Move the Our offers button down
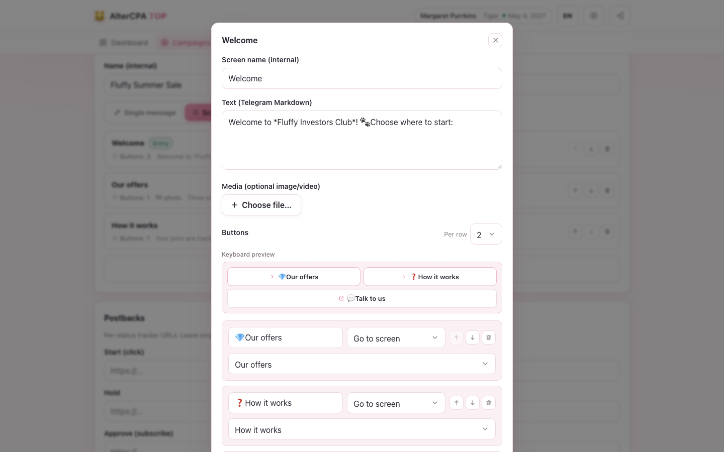Viewport: 724px width, 452px height. 473,337
